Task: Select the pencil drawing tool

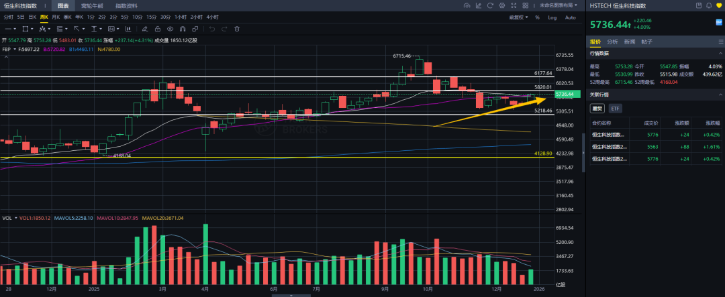Action: [144, 29]
